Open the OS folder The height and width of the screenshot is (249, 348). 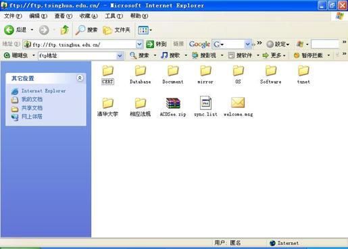[x=238, y=75]
